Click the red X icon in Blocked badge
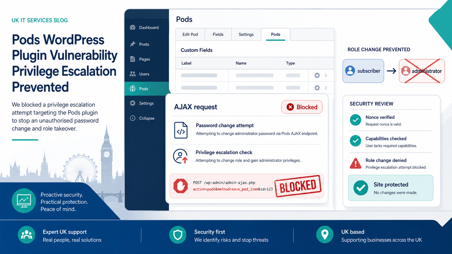The width and height of the screenshot is (452, 254). pyautogui.click(x=290, y=107)
